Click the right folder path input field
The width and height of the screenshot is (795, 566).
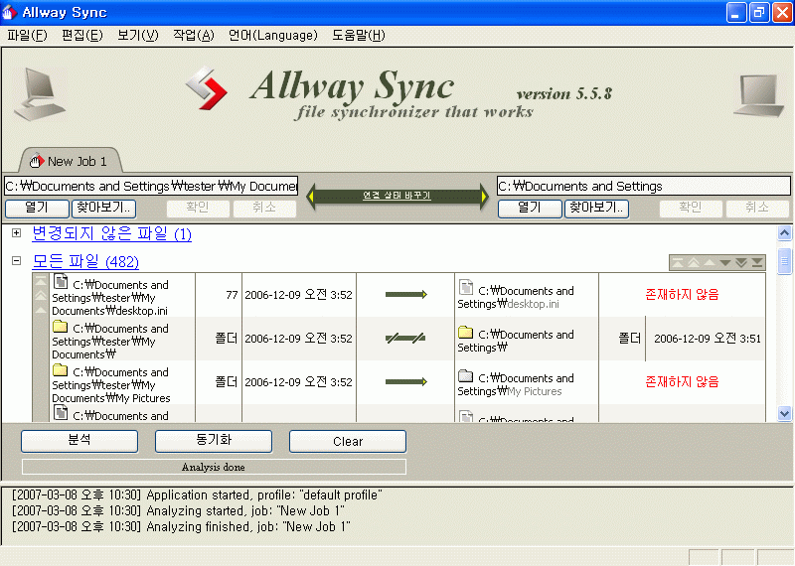(643, 186)
